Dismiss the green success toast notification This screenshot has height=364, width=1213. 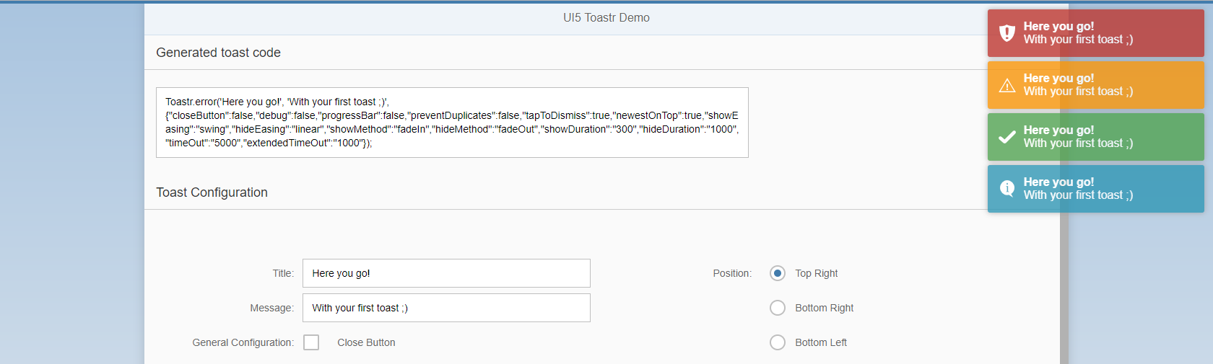[x=1095, y=137]
